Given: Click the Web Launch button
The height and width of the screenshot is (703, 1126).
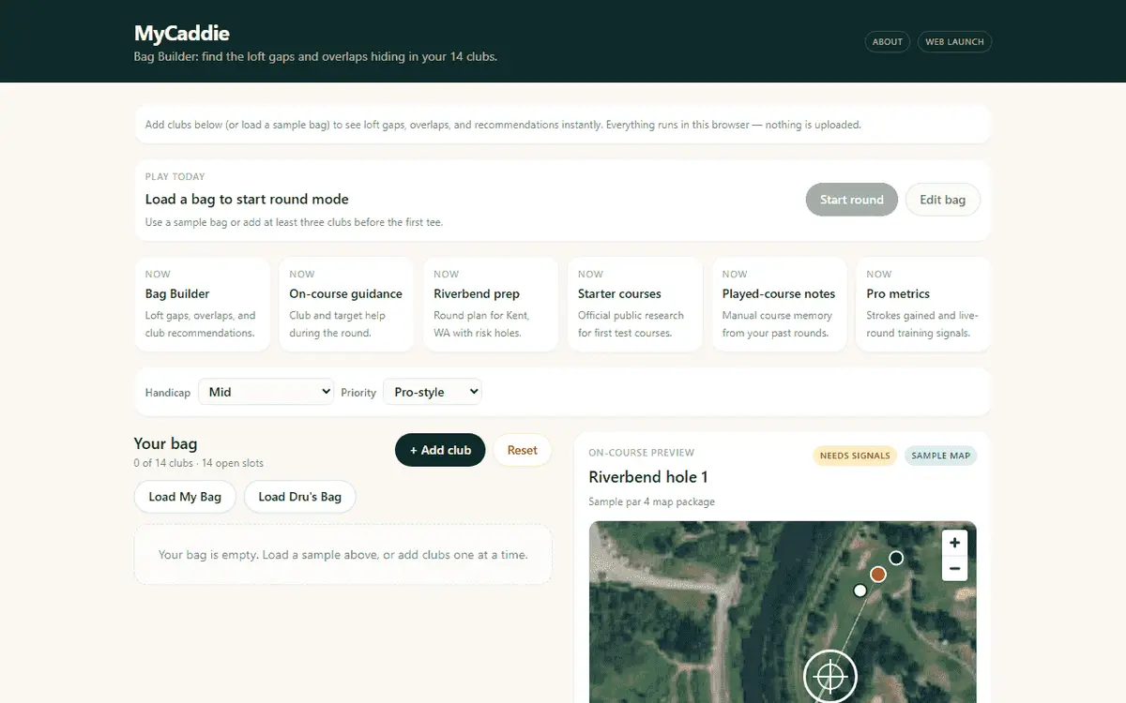Looking at the screenshot, I should pyautogui.click(x=954, y=41).
